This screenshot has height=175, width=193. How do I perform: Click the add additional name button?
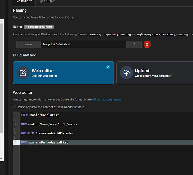39,27
